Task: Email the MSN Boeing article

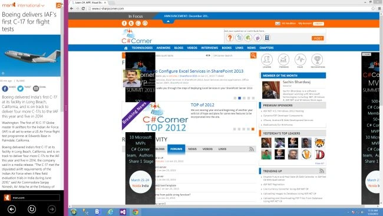Action: [x=36, y=89]
